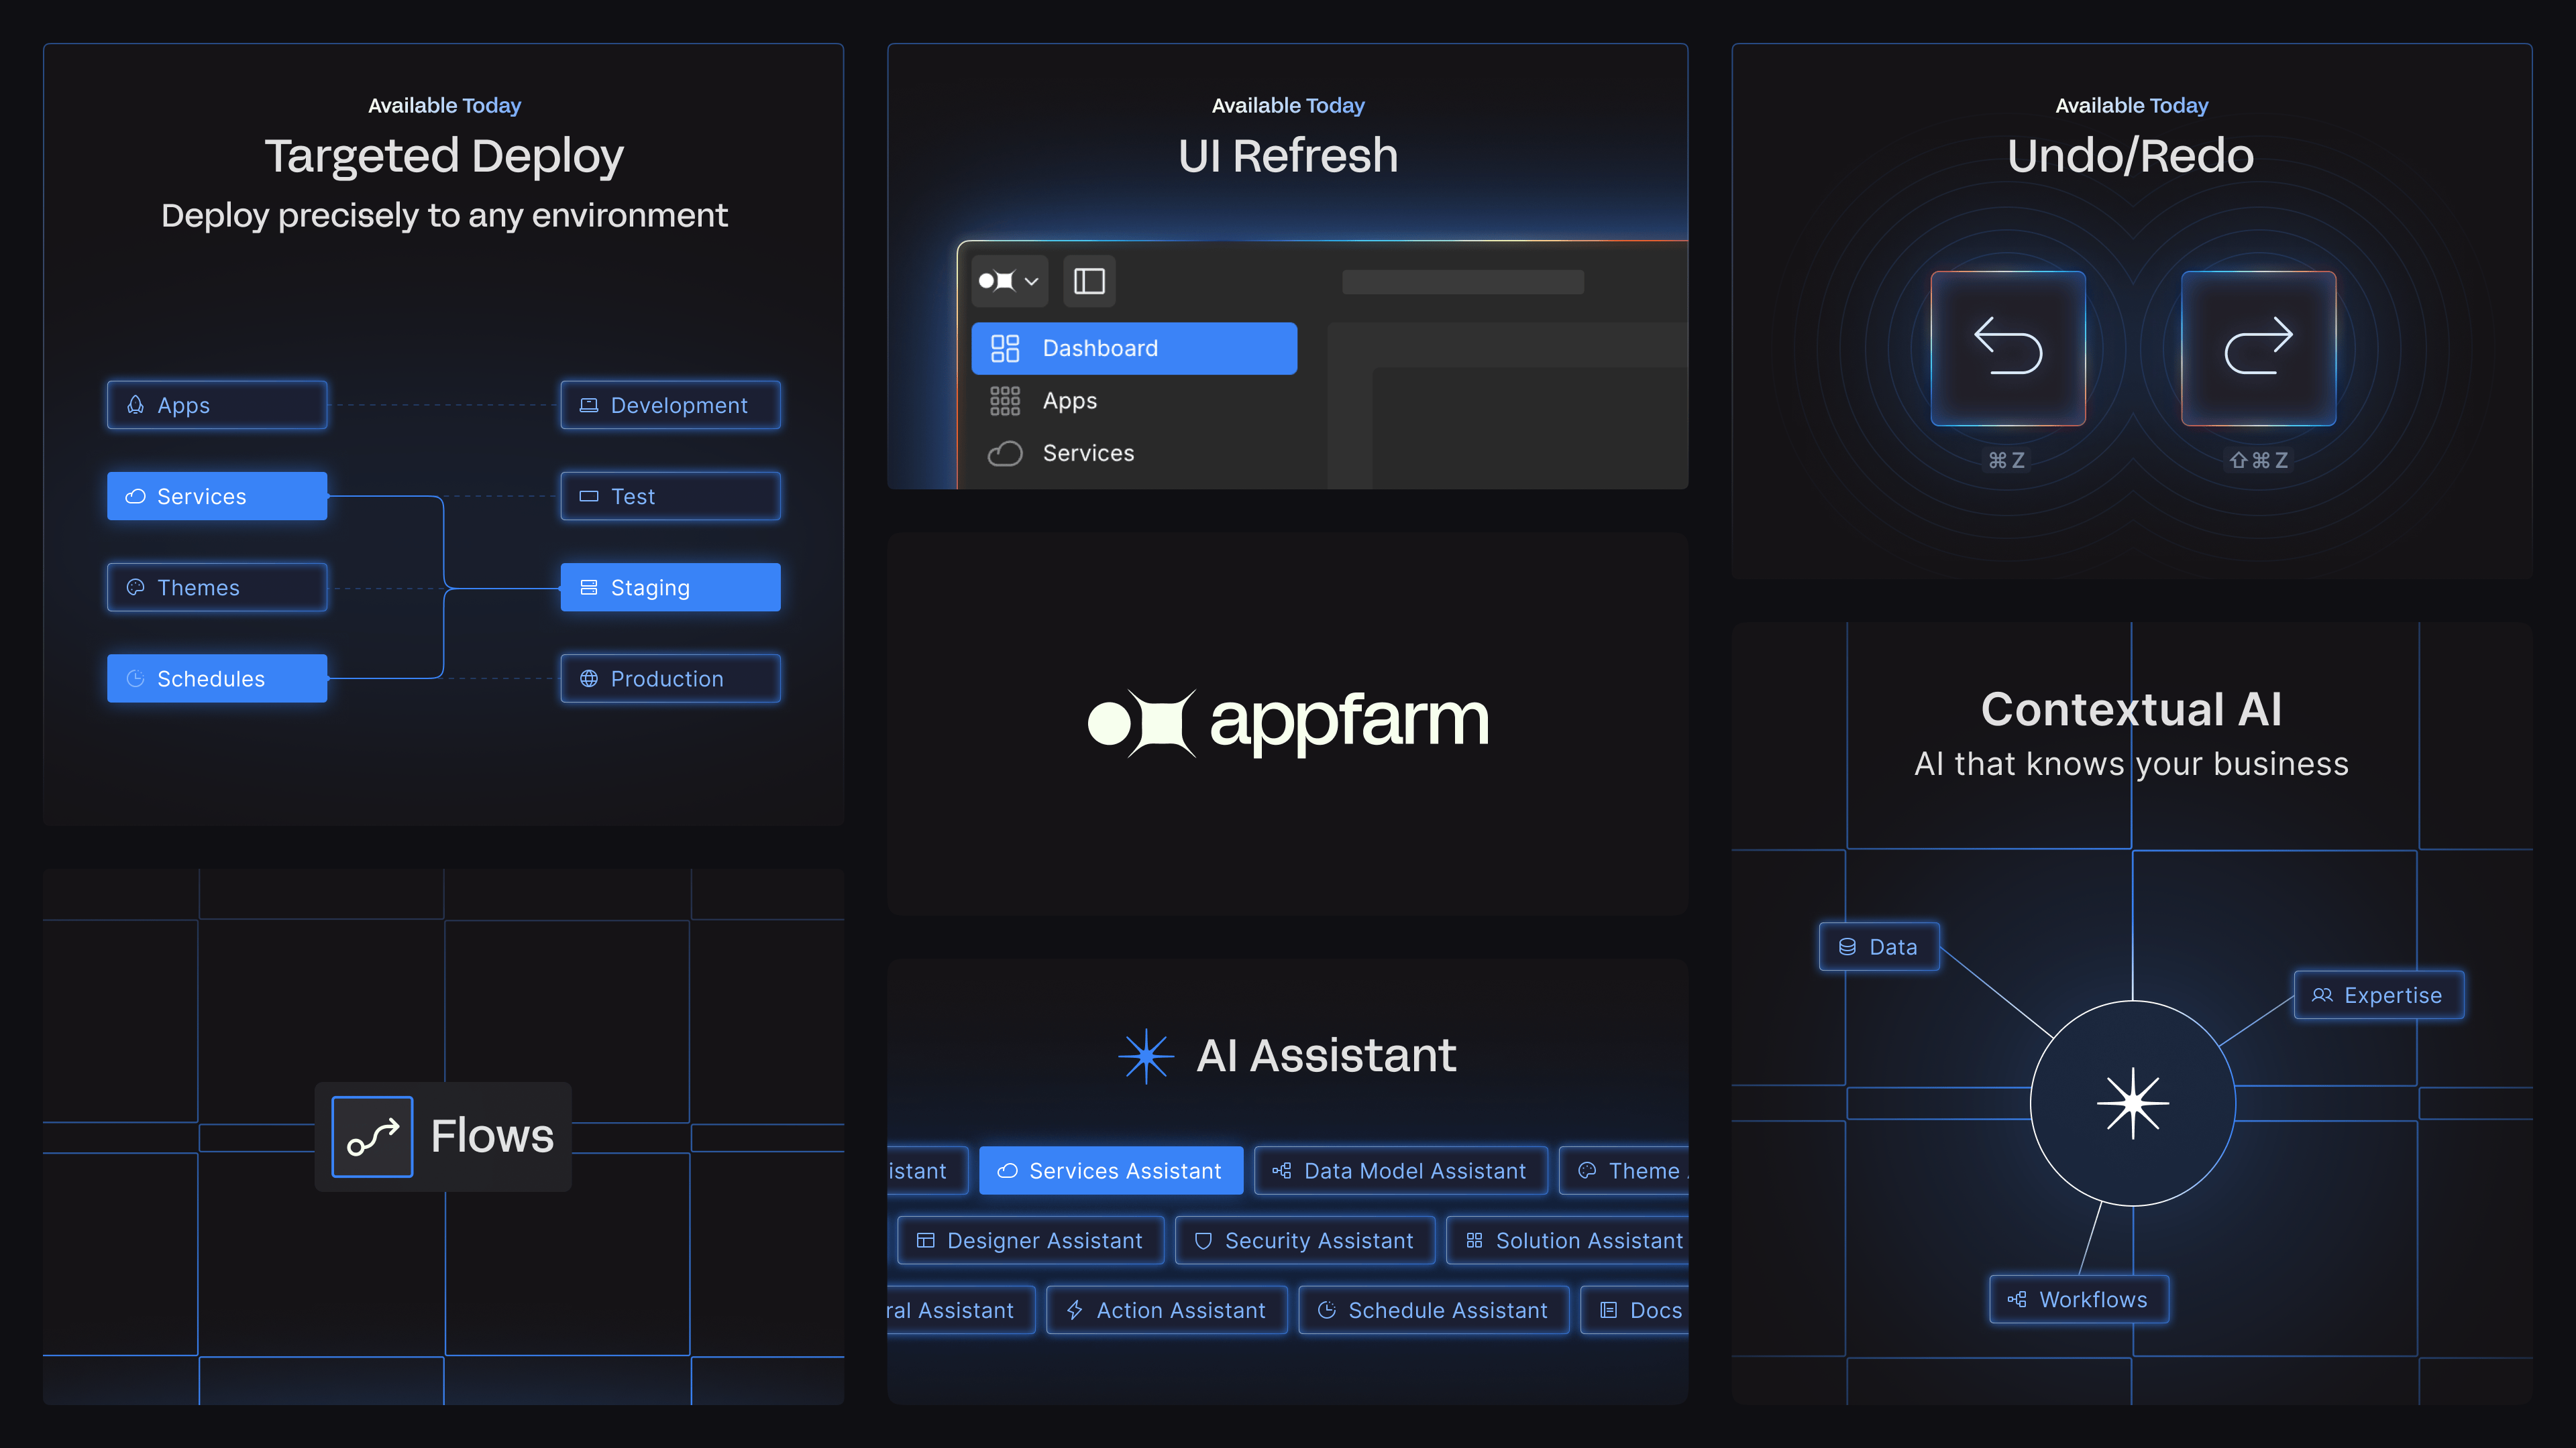Toggle the Schedules deploy chip
Viewport: 2576px width, 1448px height.
[217, 678]
